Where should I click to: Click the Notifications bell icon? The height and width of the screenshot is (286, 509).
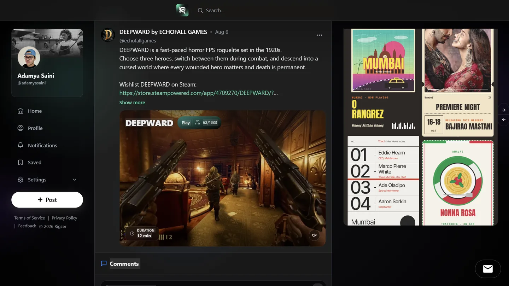(x=21, y=145)
